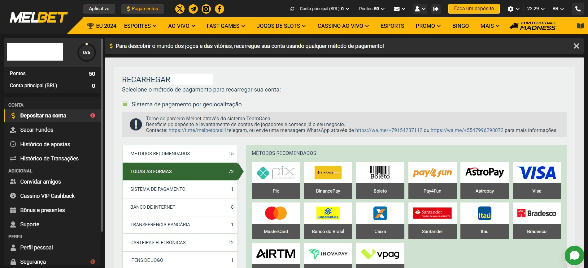
Task: Pick the MasterCard payment option
Action: click(x=276, y=221)
